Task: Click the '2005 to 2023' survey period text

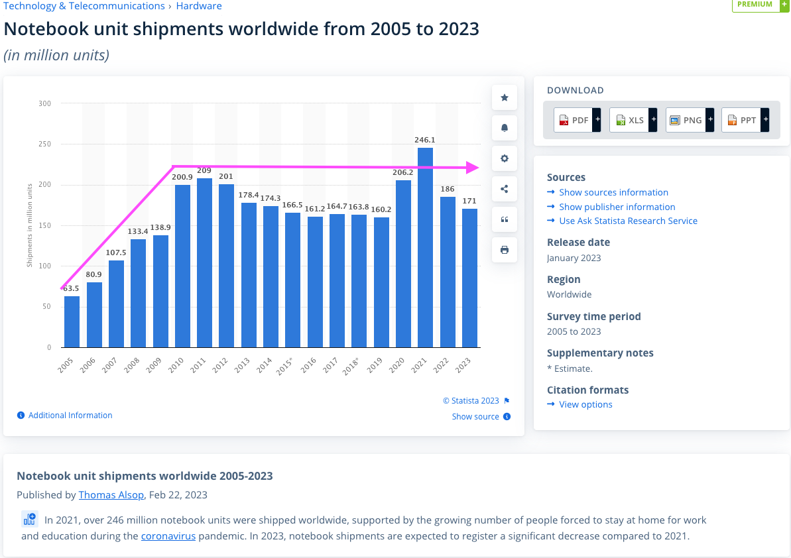Action: [574, 331]
